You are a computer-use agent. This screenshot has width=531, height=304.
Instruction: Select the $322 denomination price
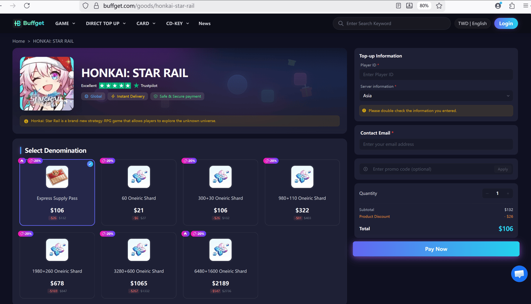point(302,210)
